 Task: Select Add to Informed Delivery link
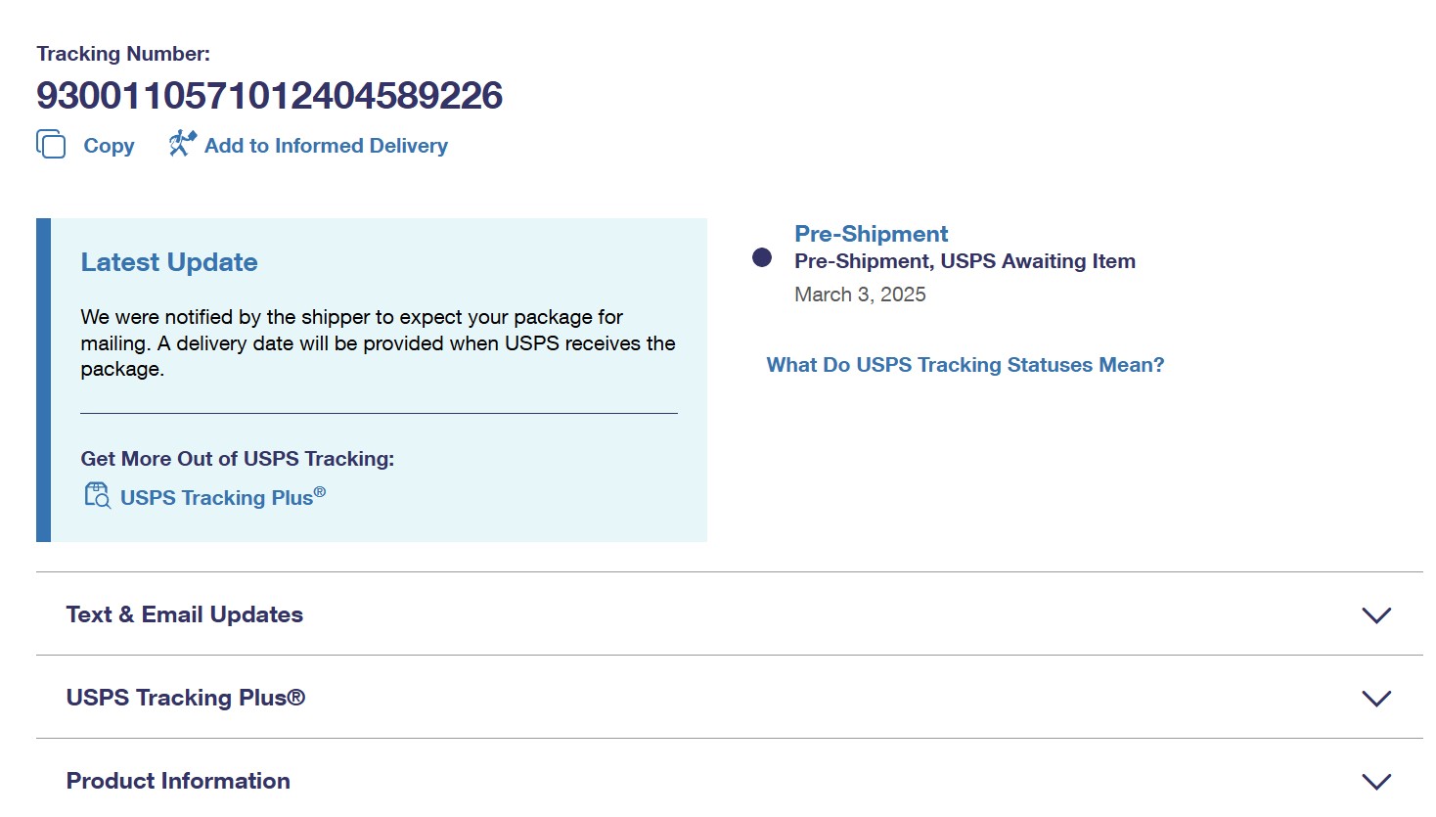pos(326,146)
